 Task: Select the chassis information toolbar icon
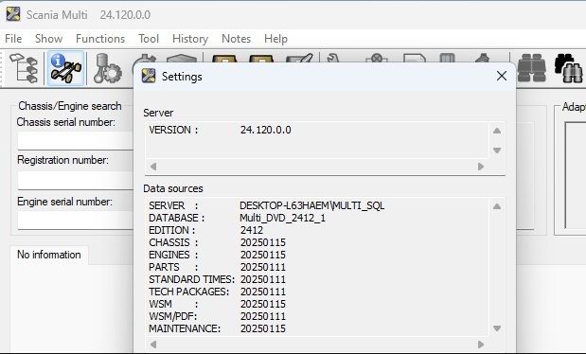[65, 68]
